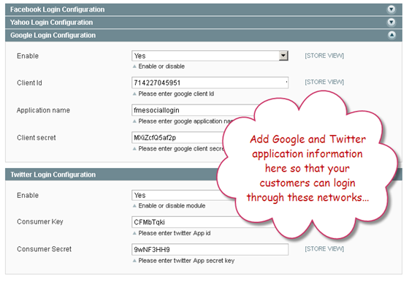Click the Google client secret hint text

tap(181, 148)
